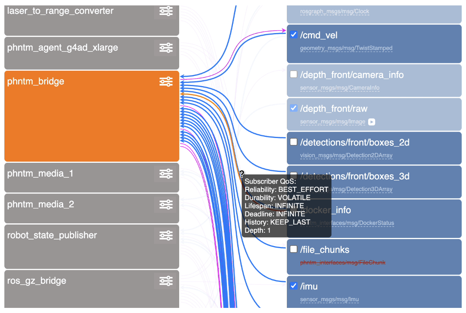Screen dimensions: 466x313
Task: Check the /detections/front/boxes_2d topic
Action: [294, 142]
